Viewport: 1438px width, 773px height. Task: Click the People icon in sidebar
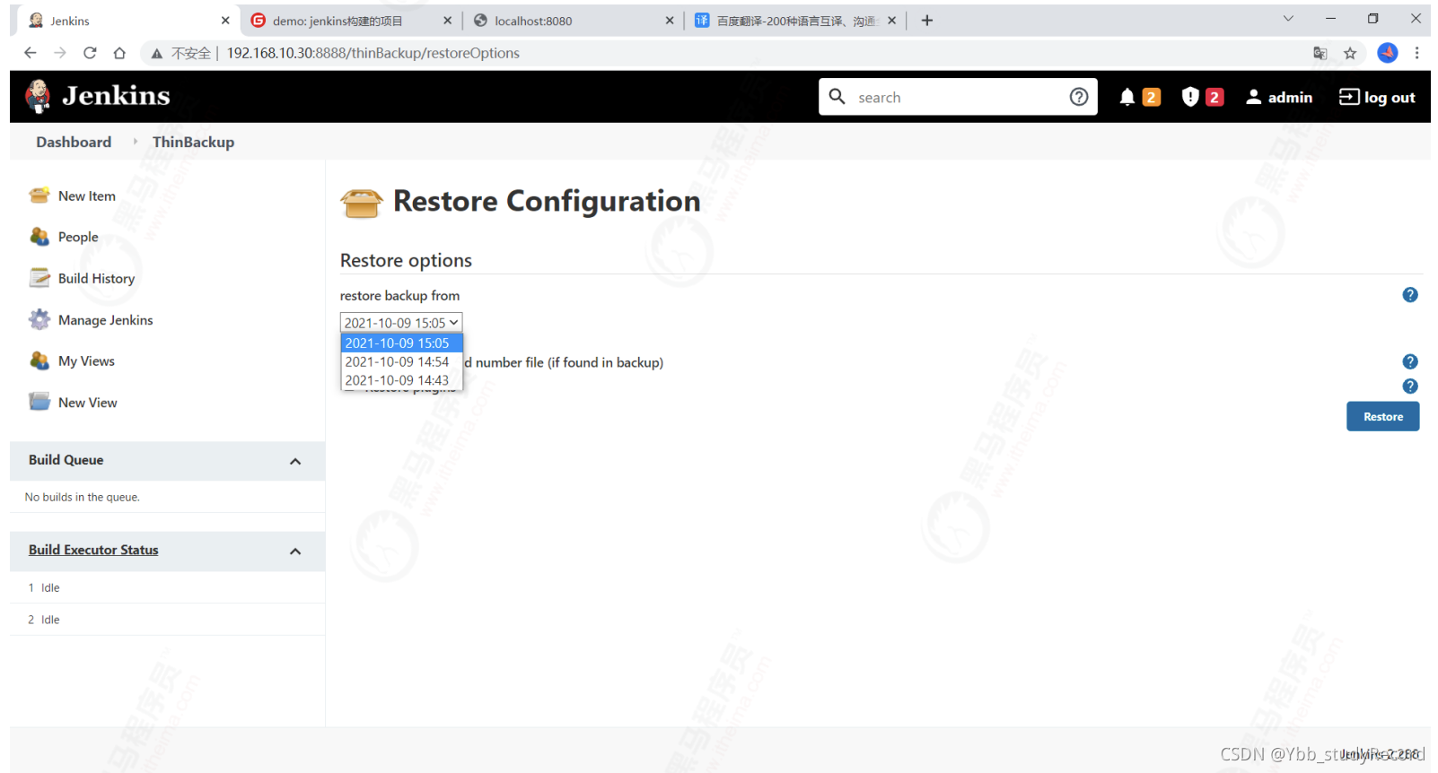tap(39, 237)
